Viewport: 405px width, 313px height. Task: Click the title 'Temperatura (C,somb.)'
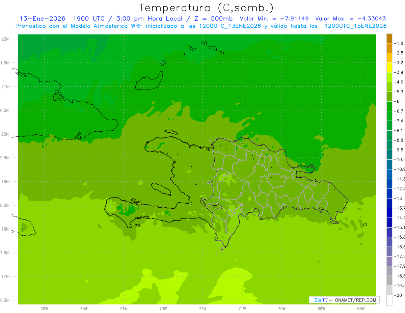206,8
